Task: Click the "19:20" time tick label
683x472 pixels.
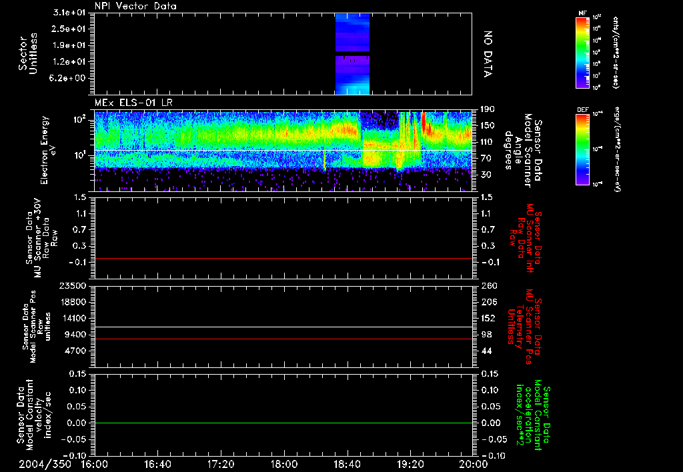Action: click(410, 465)
